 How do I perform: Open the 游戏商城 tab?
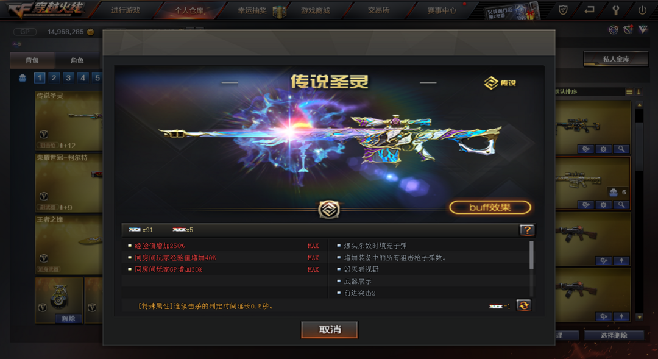[x=315, y=10]
